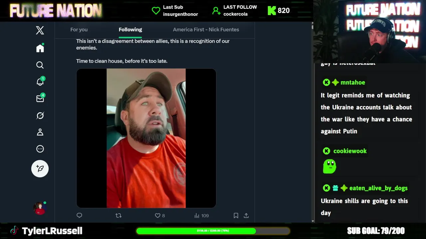Reply to the post via comment icon
Viewport: 426px width, 239px height.
coord(79,215)
